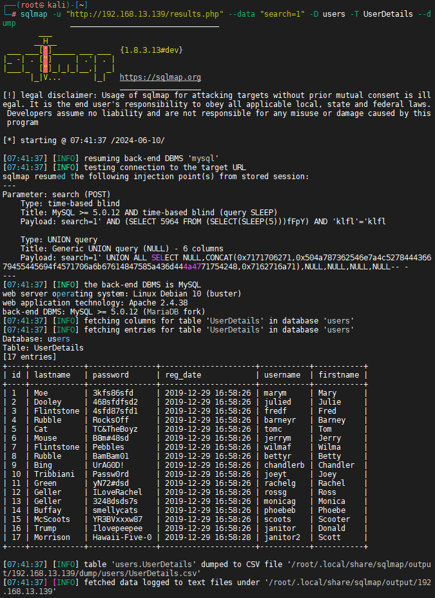This screenshot has width=435, height=598.
Task: Click lastname Trump
Action: pos(45,528)
